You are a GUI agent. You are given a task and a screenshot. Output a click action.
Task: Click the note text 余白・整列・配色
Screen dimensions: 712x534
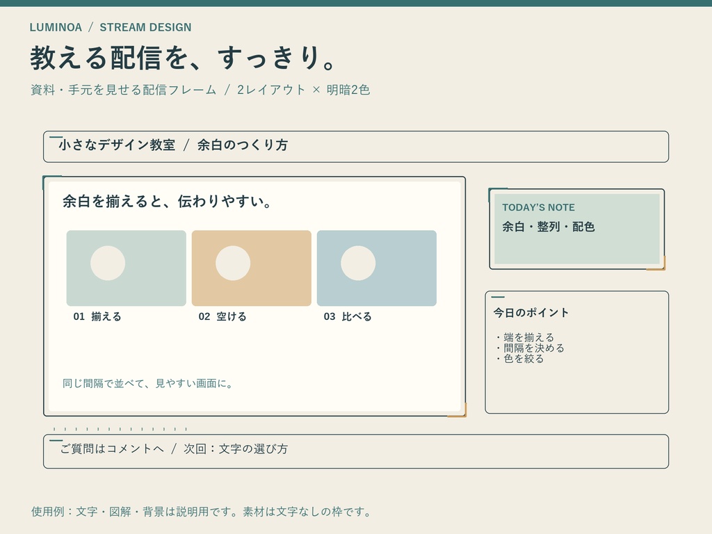tap(549, 227)
